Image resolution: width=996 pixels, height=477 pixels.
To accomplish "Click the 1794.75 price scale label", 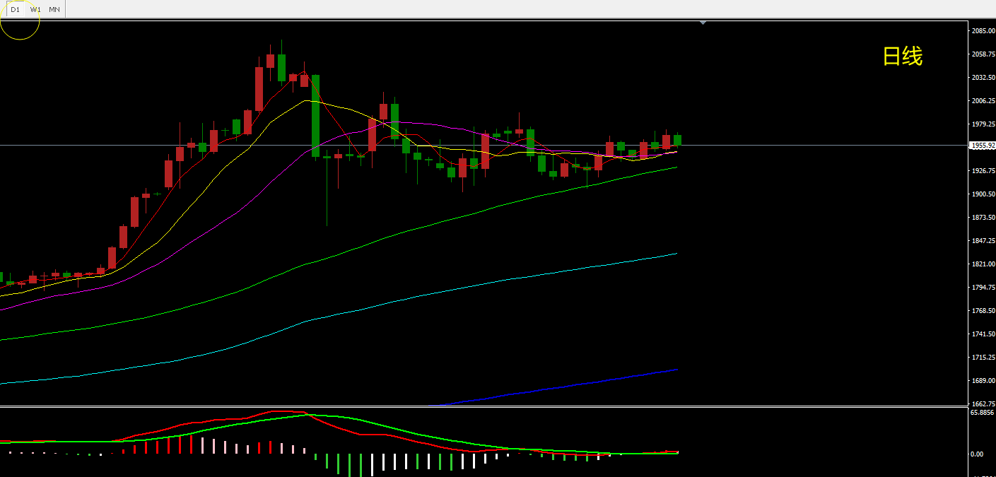I will (x=983, y=288).
